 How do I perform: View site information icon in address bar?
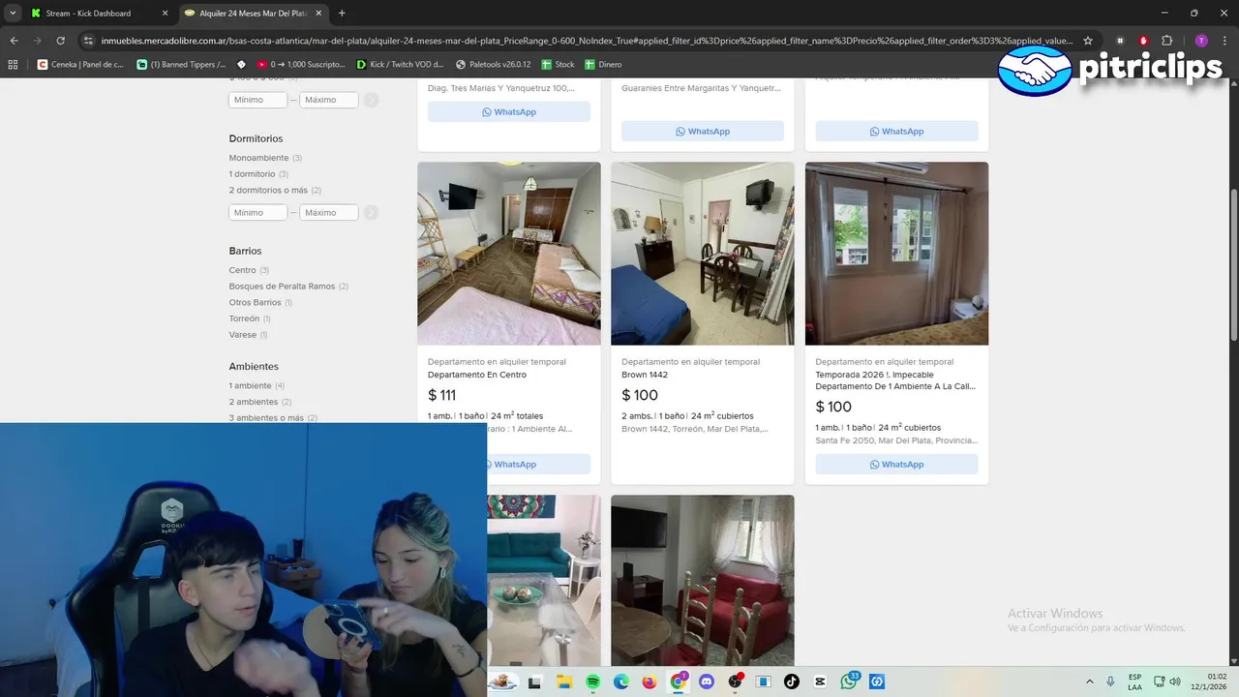point(88,41)
